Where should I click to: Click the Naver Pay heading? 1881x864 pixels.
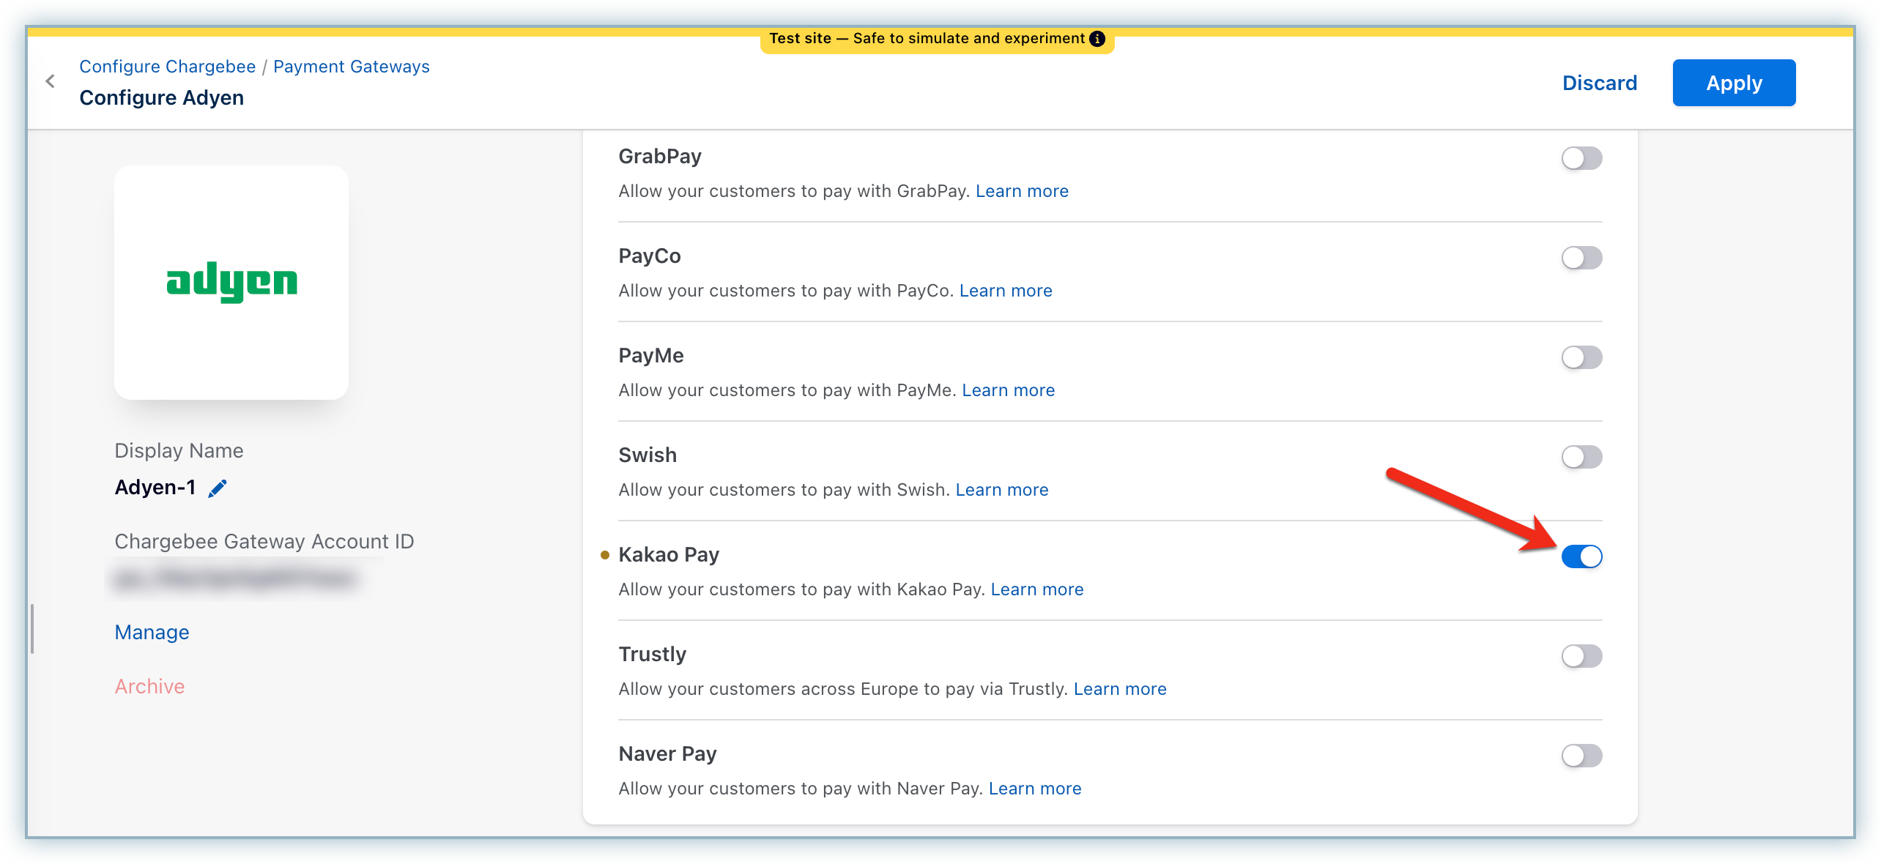pos(667,754)
